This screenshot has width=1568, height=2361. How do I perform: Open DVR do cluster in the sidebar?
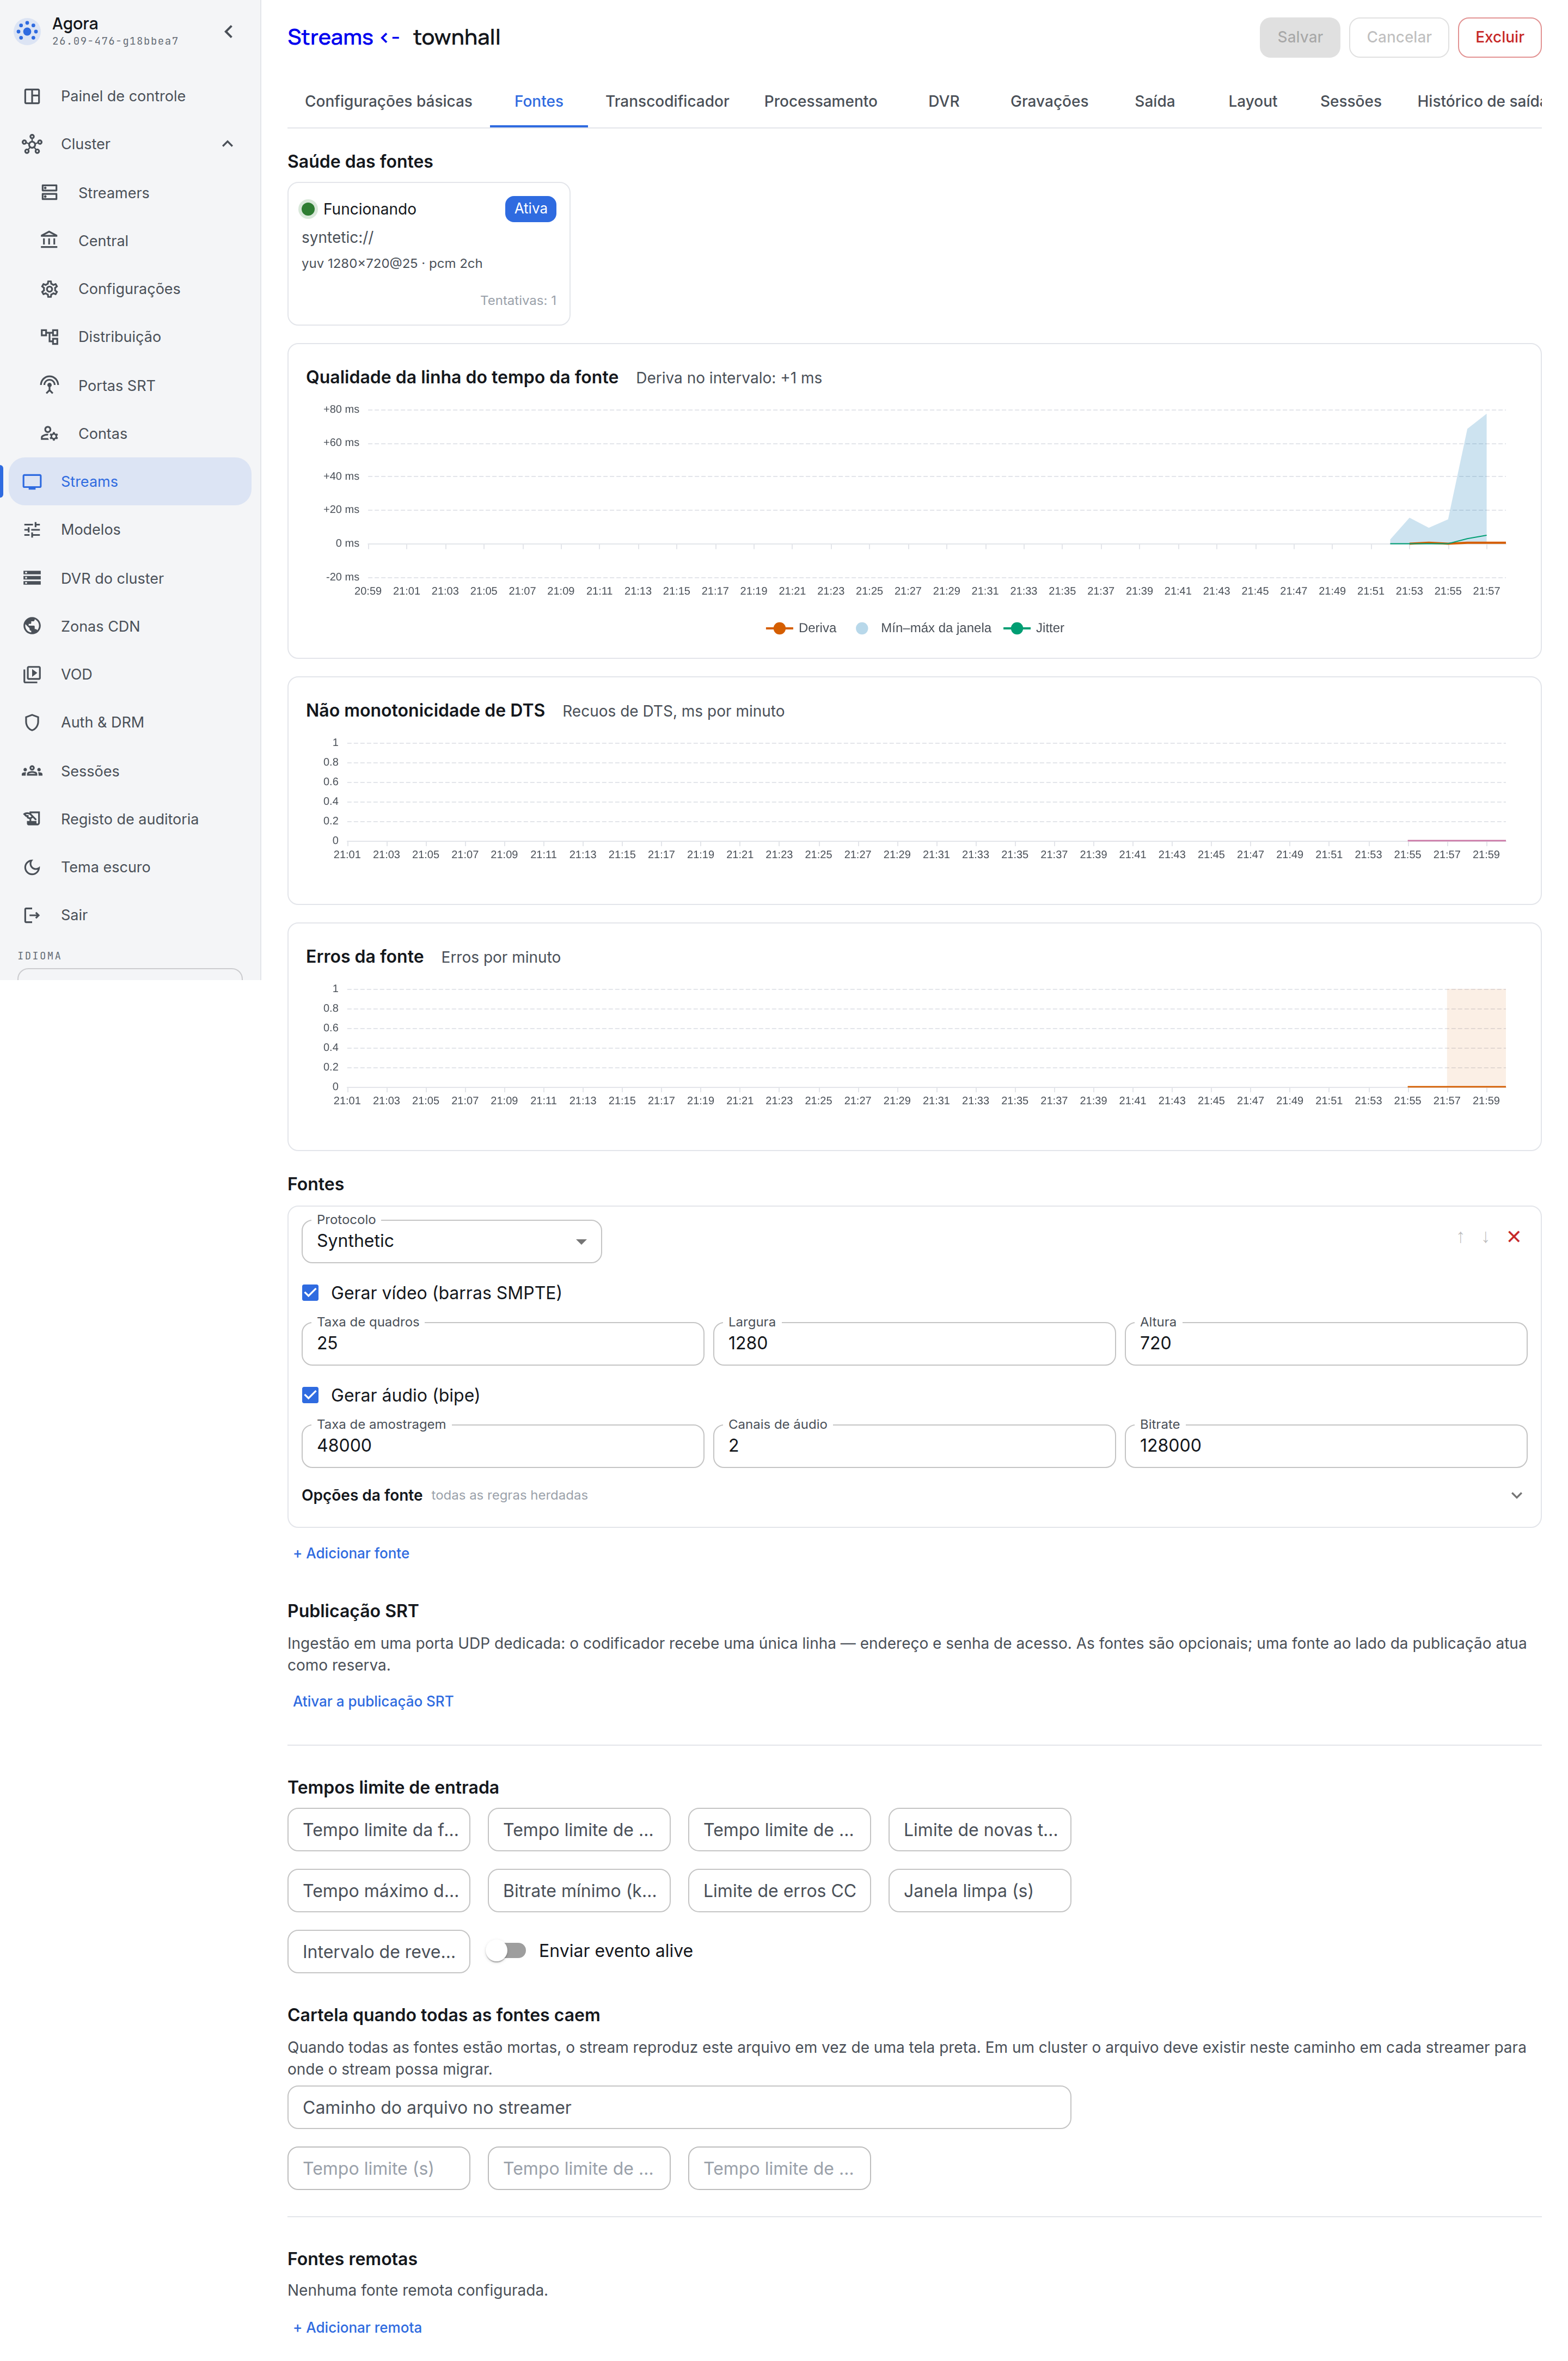130,578
